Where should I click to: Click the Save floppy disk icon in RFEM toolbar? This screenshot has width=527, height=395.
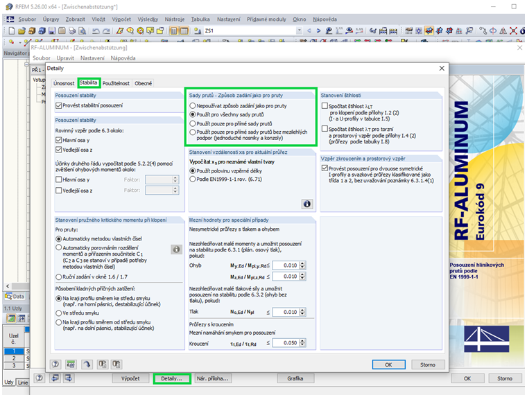pos(52,31)
